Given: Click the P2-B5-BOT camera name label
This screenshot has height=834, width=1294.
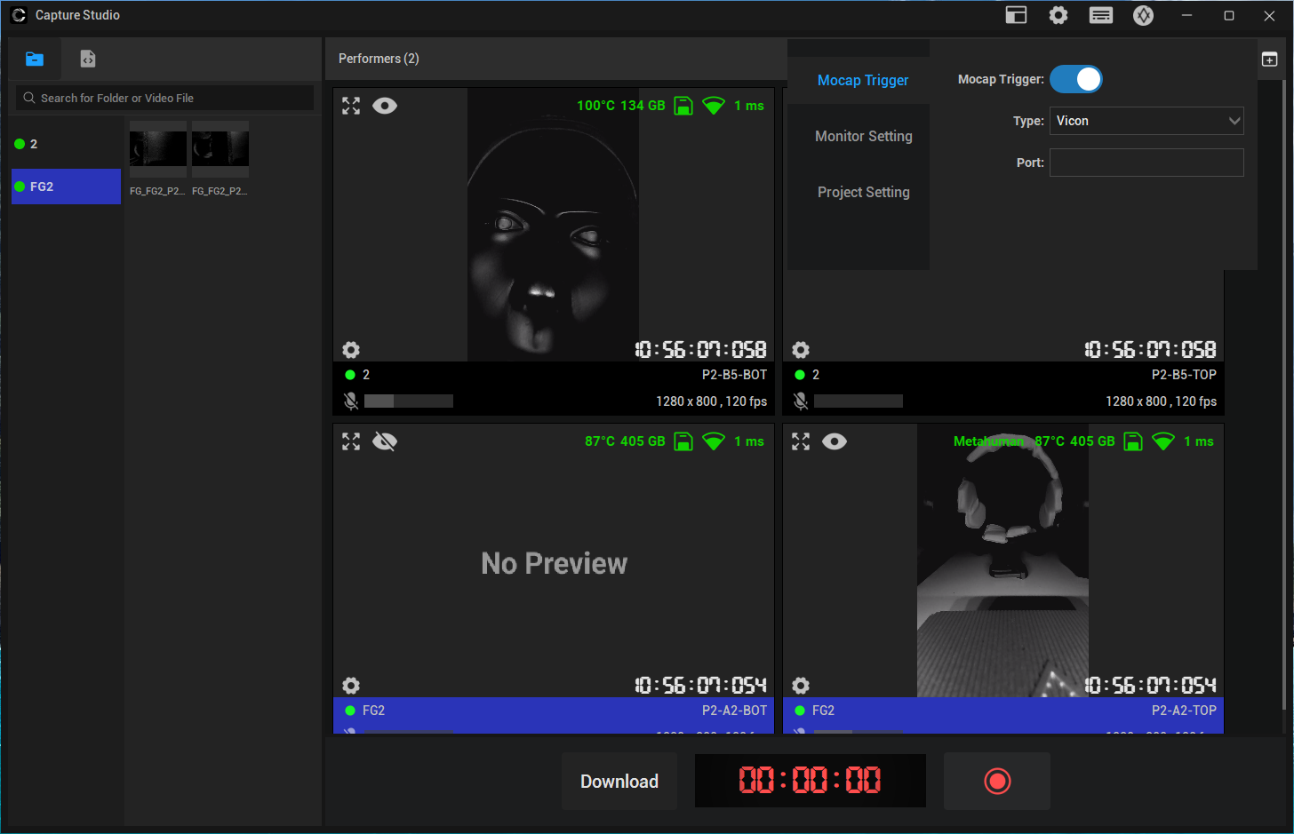Looking at the screenshot, I should tap(734, 375).
